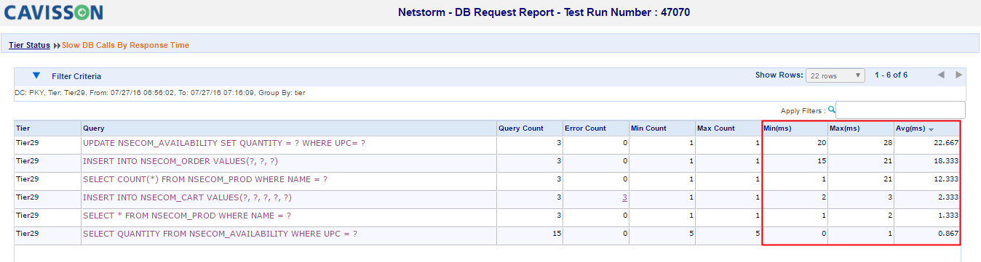Click the 1 - 6 of 6 pager text

(891, 75)
